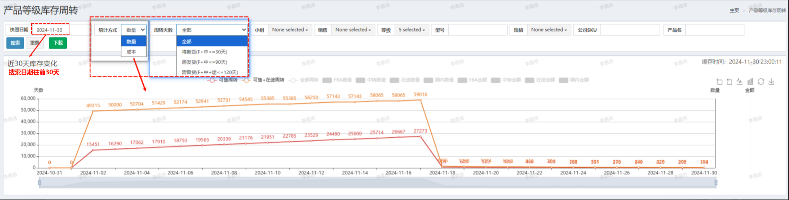This screenshot has width=789, height=200.
Task: Click the 产品等级库存周转 breadcrumb
Action: 767,10
